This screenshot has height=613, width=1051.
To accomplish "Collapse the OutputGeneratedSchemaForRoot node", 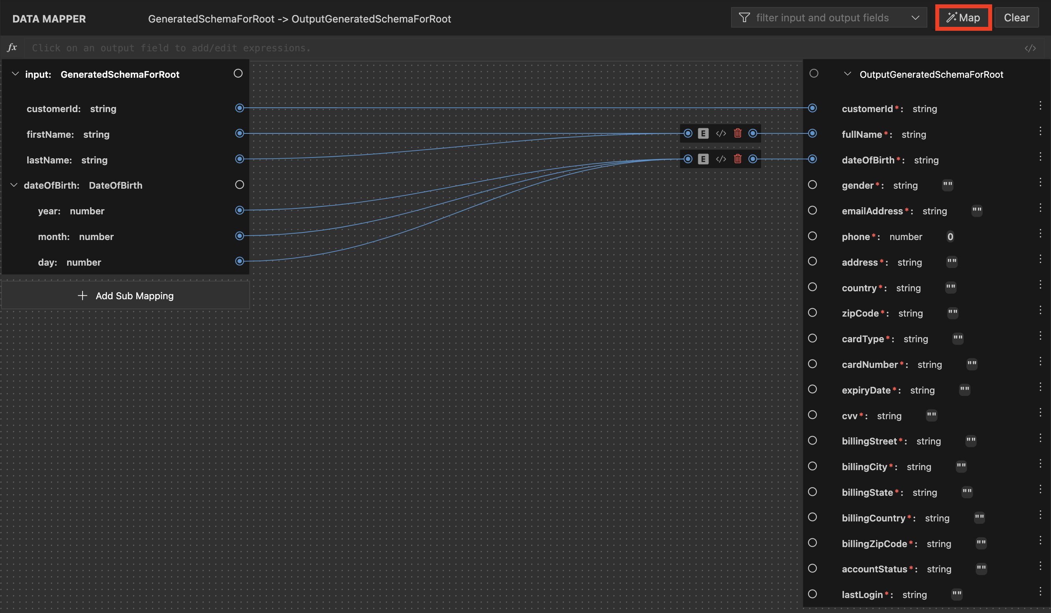I will 847,74.
